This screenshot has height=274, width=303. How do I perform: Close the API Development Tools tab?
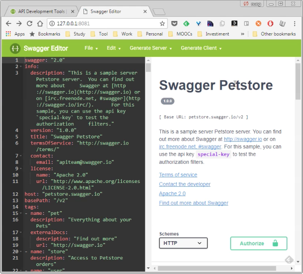[73, 12]
